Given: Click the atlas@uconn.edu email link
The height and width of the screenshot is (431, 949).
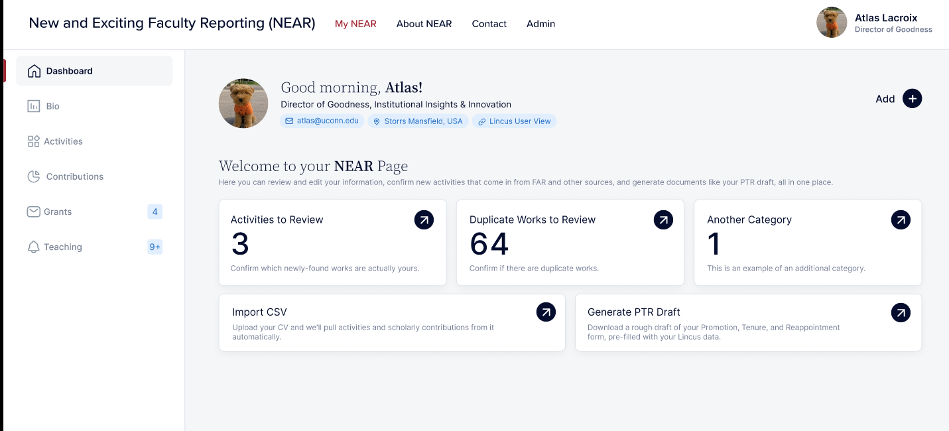Looking at the screenshot, I should [322, 121].
